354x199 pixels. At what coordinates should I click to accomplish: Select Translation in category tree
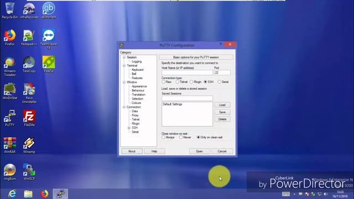pos(139,95)
